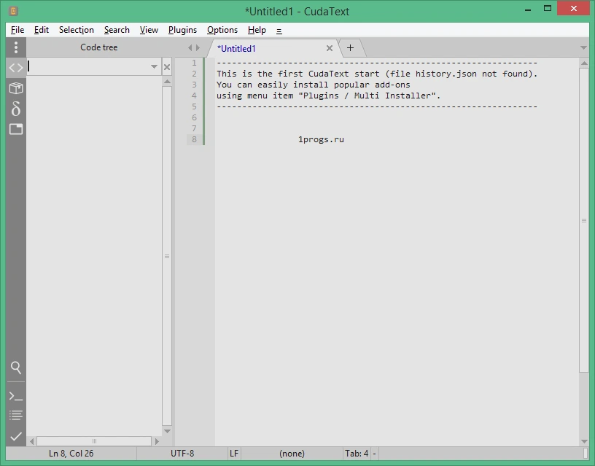The height and width of the screenshot is (466, 595).
Task: Open the Selection menu
Action: coord(77,30)
